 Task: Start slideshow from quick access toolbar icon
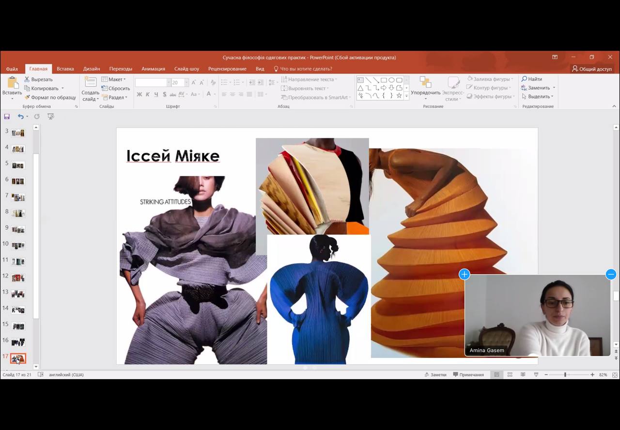[x=51, y=117]
